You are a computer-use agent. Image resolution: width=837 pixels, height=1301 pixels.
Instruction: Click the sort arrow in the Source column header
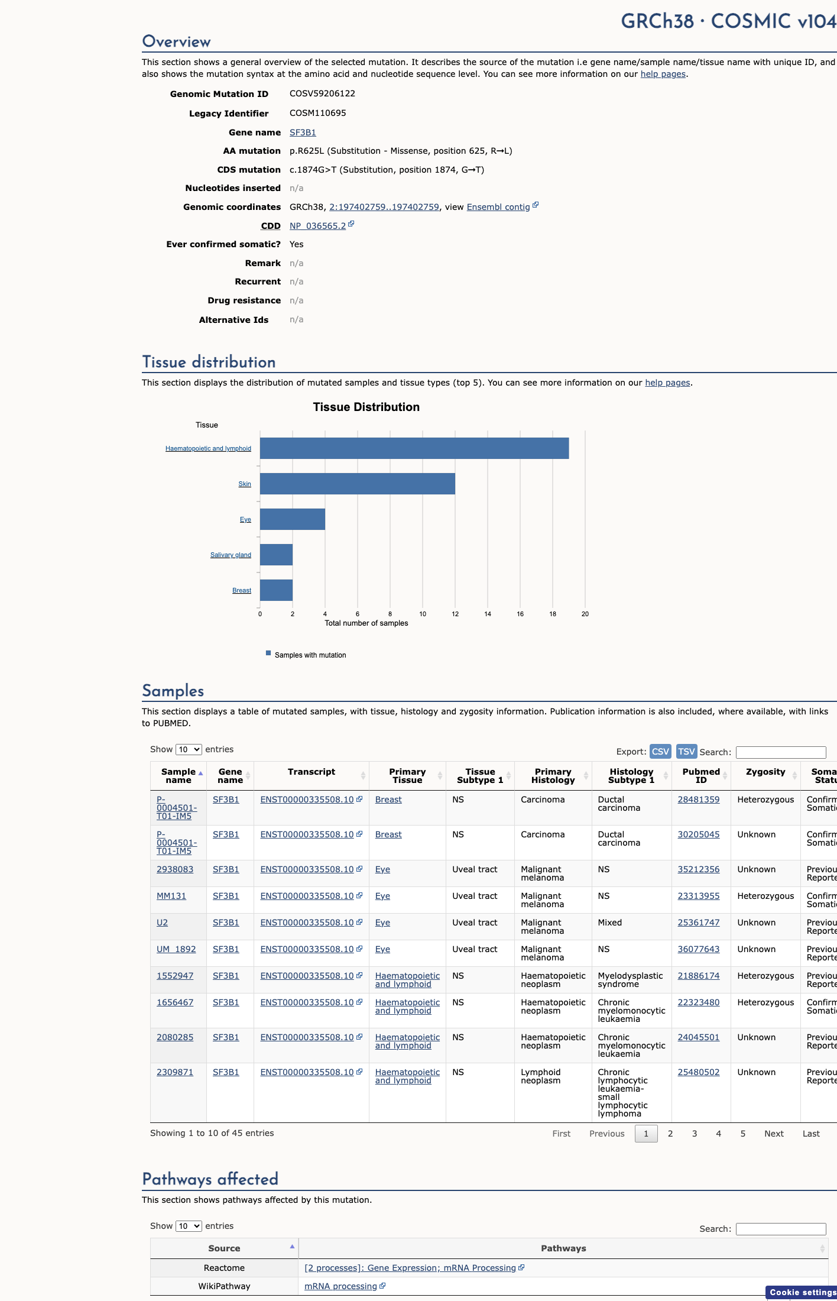pyautogui.click(x=292, y=1247)
